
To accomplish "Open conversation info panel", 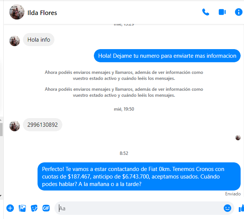I will (x=238, y=12).
